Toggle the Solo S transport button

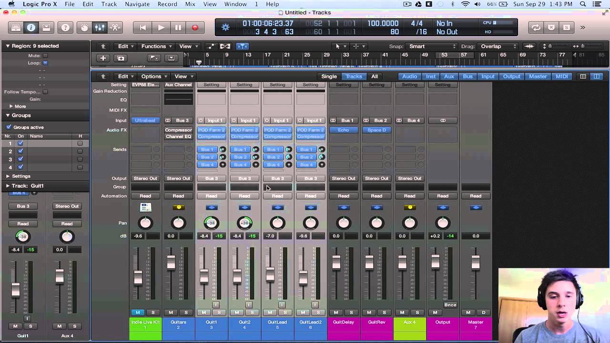pos(567,28)
